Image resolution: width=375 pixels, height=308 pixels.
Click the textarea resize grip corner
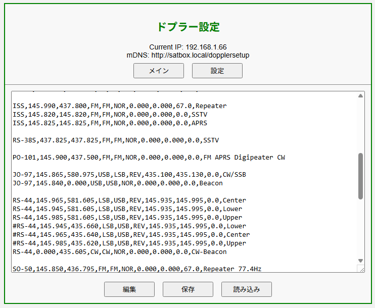[361, 269]
